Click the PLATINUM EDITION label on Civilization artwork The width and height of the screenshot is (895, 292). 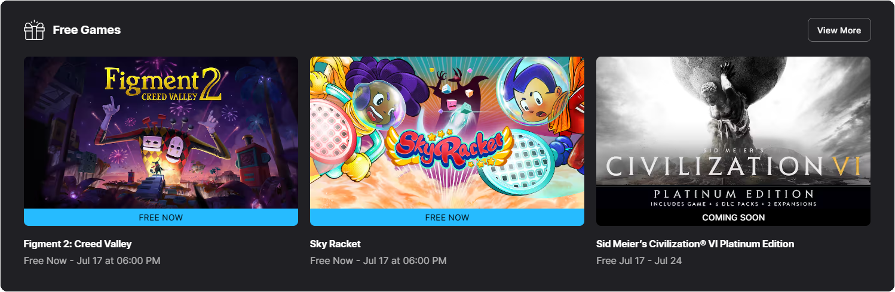click(733, 194)
